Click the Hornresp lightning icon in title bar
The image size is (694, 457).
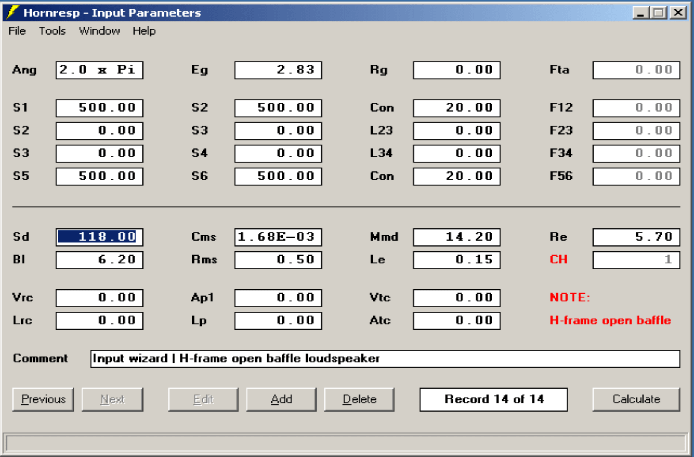click(x=12, y=12)
